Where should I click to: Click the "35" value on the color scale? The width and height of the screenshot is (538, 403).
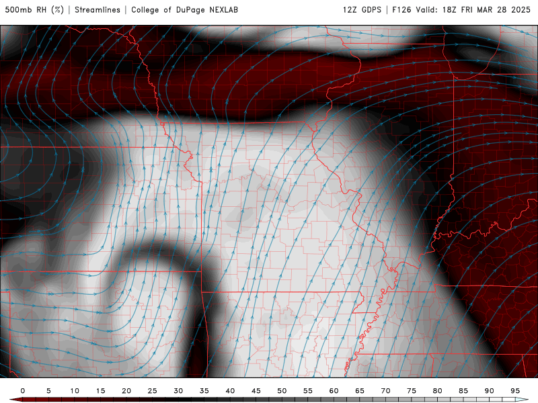204,391
